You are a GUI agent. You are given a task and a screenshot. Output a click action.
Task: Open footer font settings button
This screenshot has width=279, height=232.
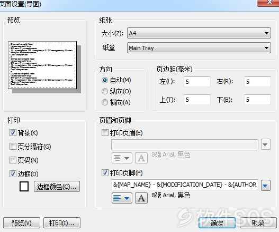coord(141,198)
